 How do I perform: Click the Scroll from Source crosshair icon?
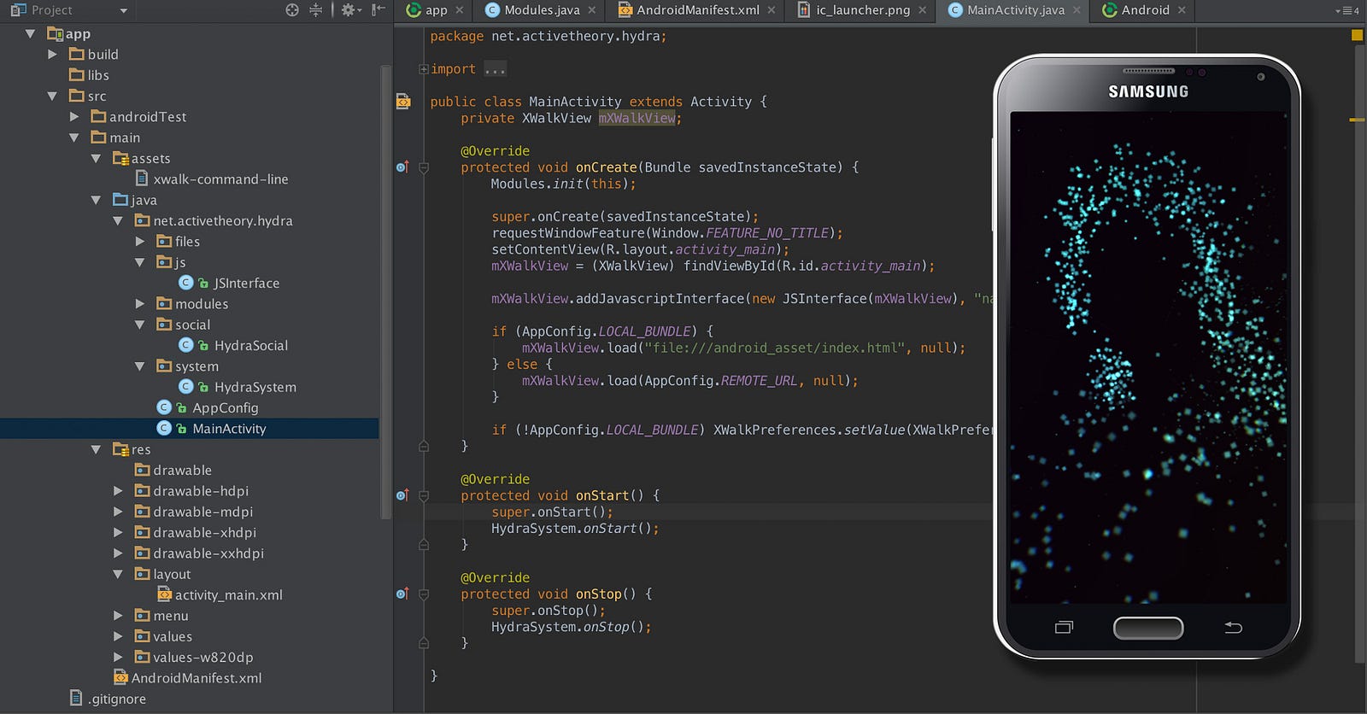[292, 10]
